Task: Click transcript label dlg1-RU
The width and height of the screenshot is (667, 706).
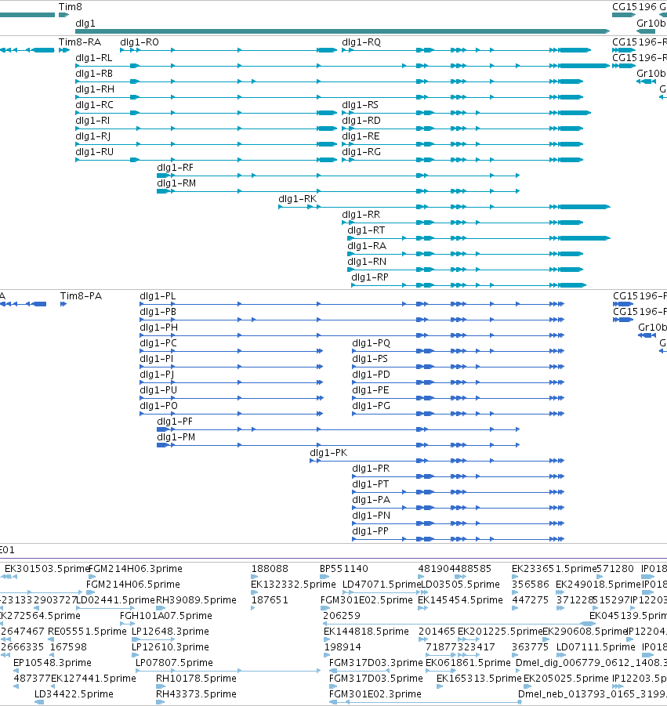Action: pyautogui.click(x=94, y=152)
